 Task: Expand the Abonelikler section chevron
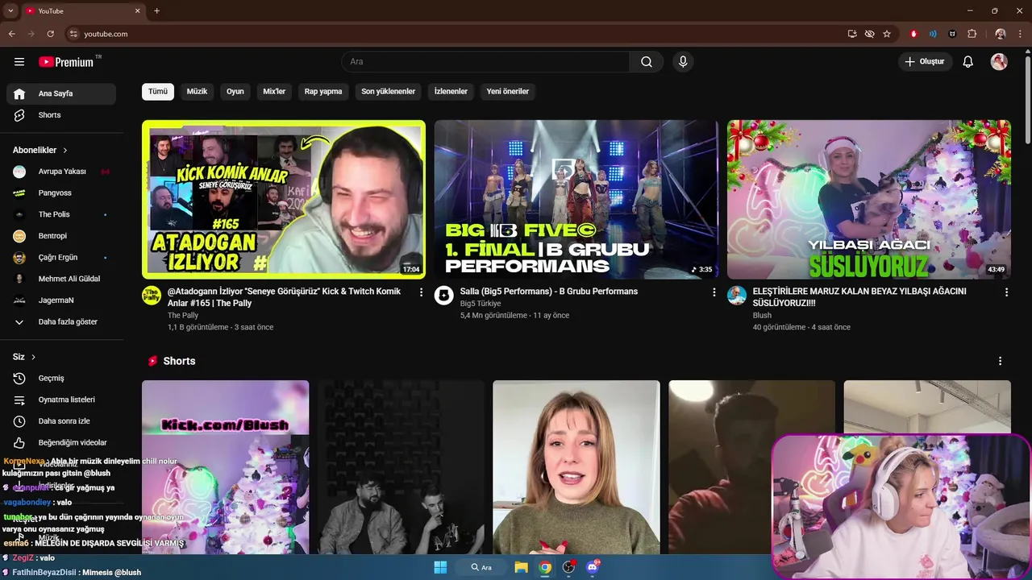click(x=65, y=151)
